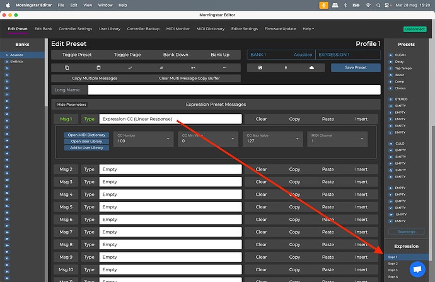Open the Firmware Update tab
This screenshot has height=282, width=435.
point(280,29)
